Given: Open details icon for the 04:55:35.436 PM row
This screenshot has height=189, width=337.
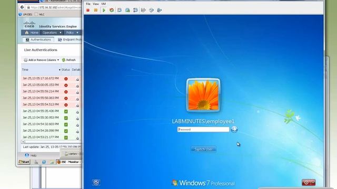Looking at the screenshot, I should tap(77, 112).
